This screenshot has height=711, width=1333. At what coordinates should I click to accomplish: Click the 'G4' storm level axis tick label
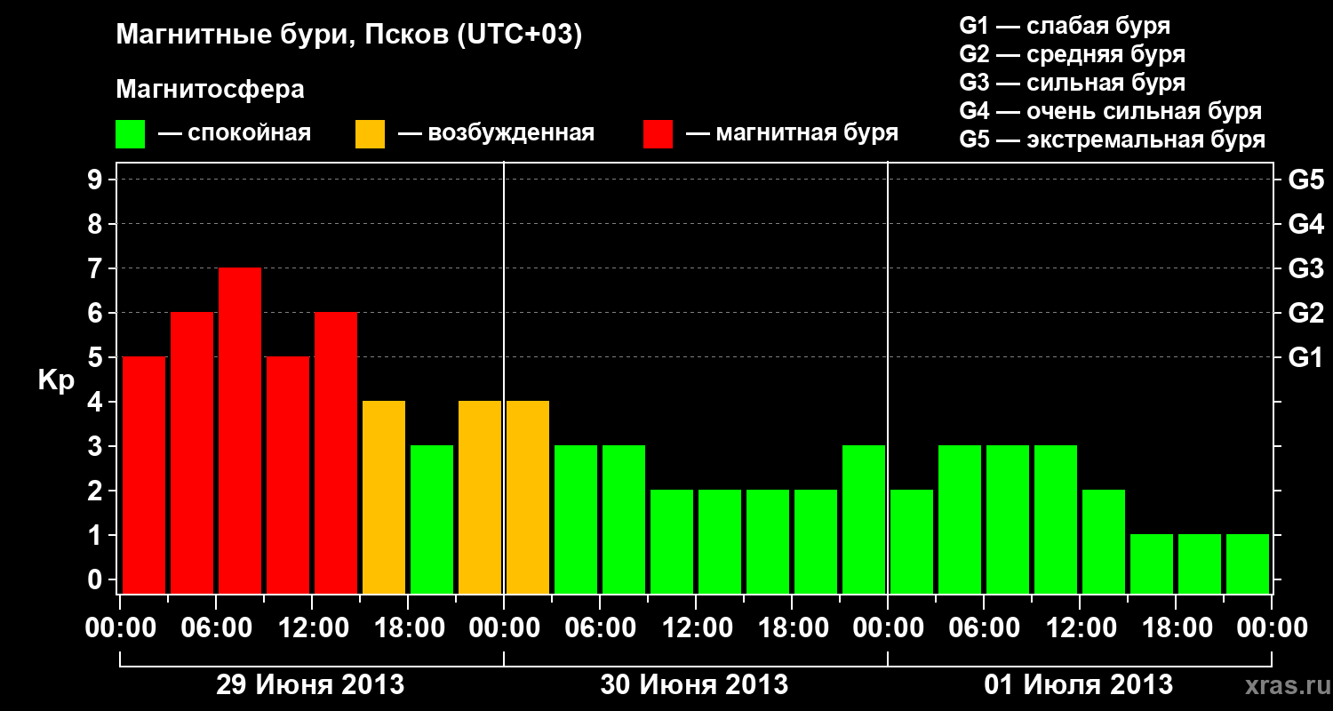(x=1306, y=225)
